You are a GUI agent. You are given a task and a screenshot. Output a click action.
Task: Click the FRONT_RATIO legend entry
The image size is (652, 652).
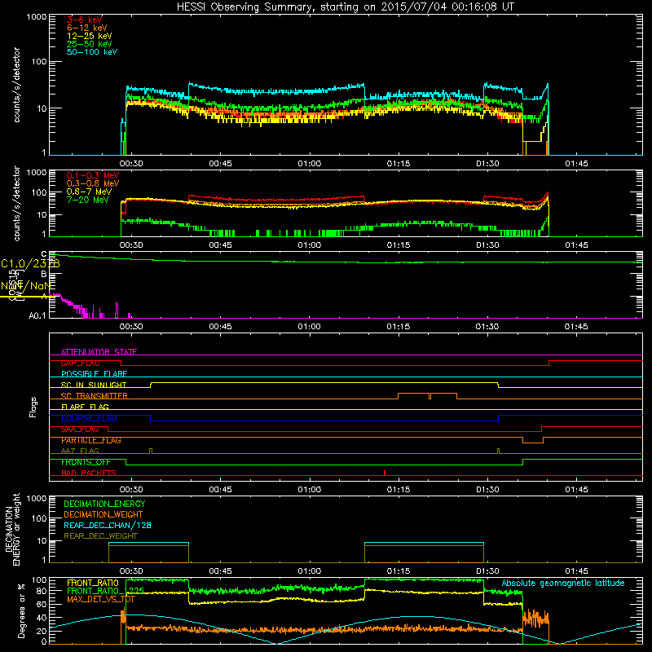click(x=93, y=583)
